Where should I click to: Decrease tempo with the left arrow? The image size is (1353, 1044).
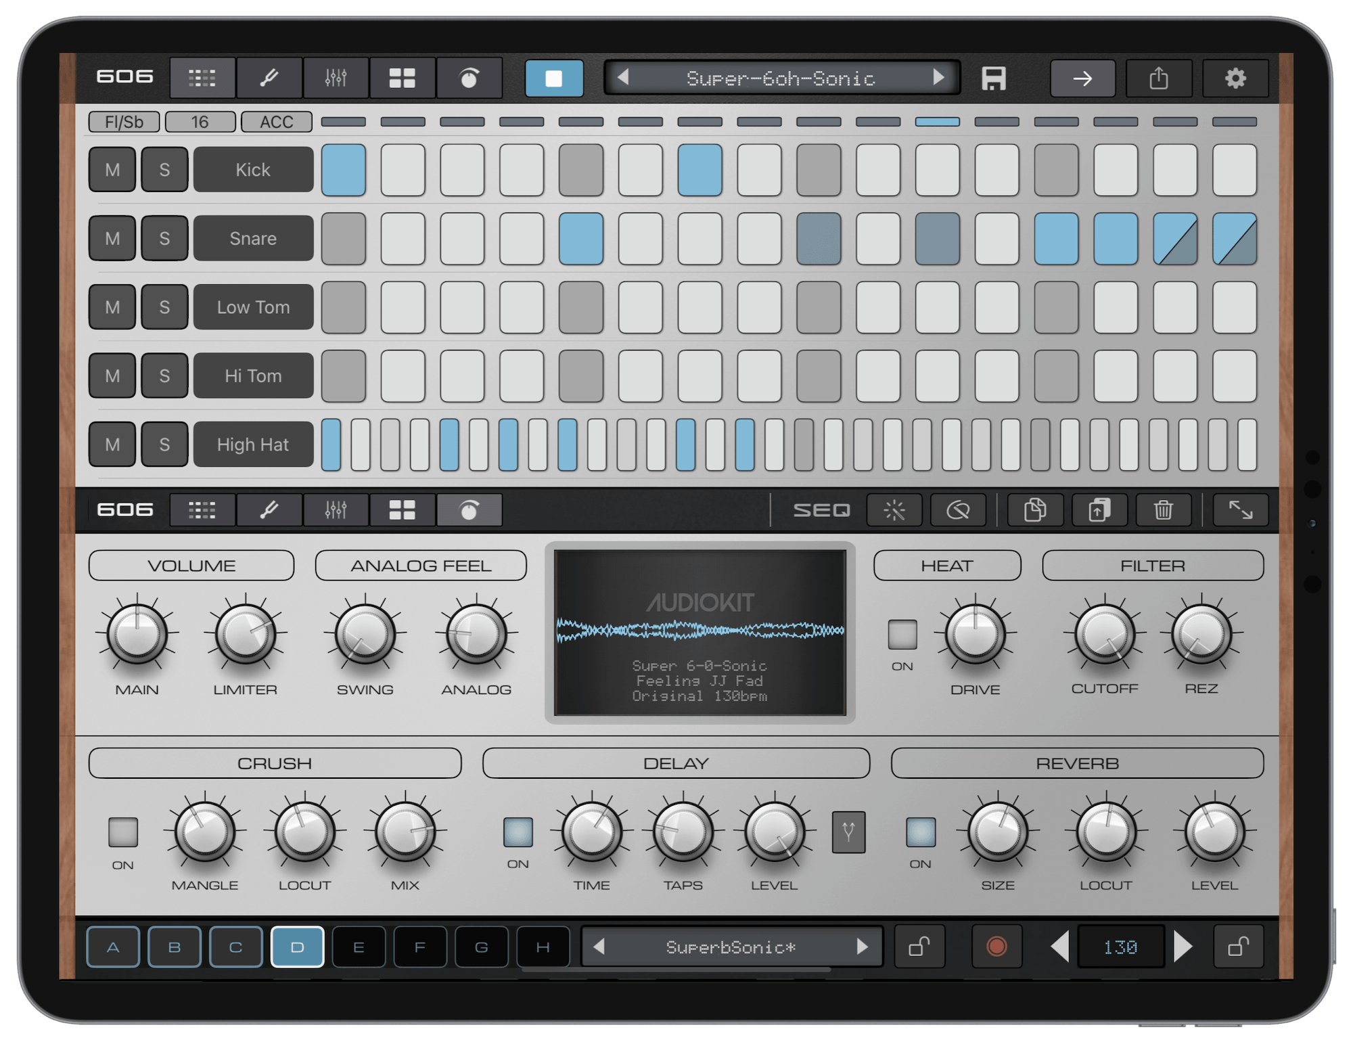point(1060,946)
